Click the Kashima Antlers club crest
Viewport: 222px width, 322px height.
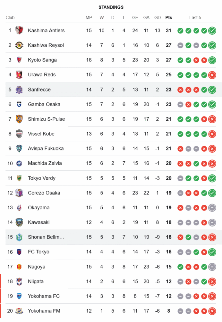(19, 31)
